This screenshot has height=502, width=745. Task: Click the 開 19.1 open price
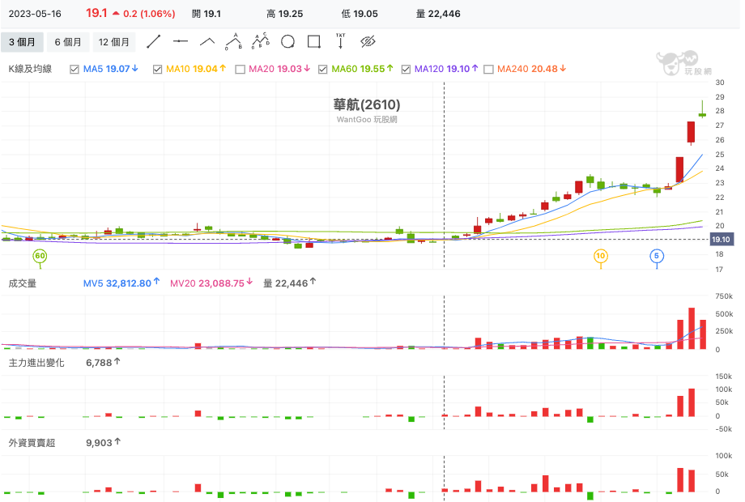206,14
